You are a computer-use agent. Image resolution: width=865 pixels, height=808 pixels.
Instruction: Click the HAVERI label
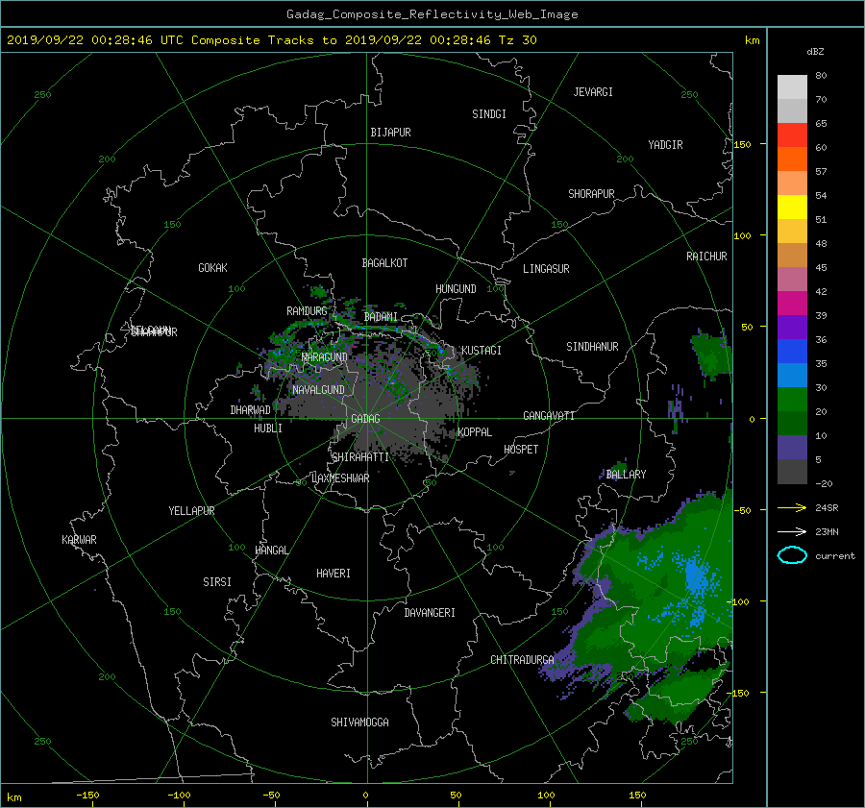334,574
